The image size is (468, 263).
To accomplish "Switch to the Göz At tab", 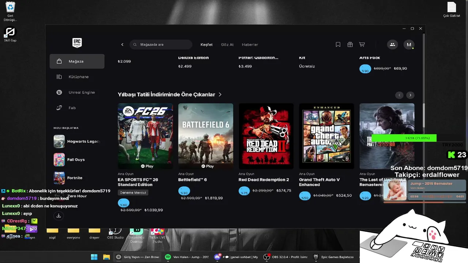I will coord(227,45).
